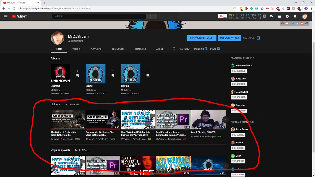315x177 pixels.
Task: Click the IQ extension icon in Chrome toolbar
Action: click(283, 8)
